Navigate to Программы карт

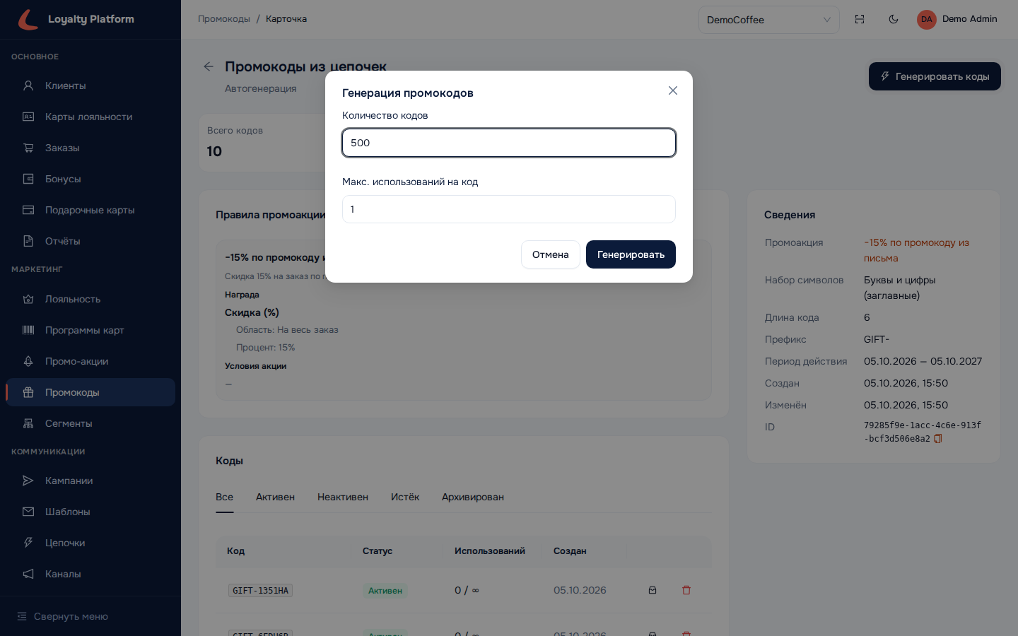click(90, 330)
